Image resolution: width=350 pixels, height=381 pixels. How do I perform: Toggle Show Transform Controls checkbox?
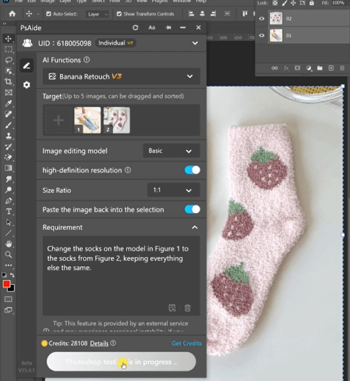119,14
